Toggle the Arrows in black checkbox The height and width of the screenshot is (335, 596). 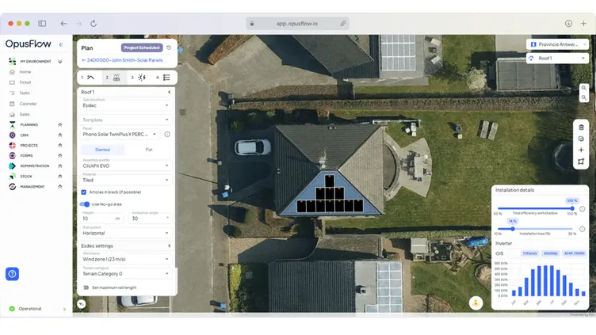[84, 192]
